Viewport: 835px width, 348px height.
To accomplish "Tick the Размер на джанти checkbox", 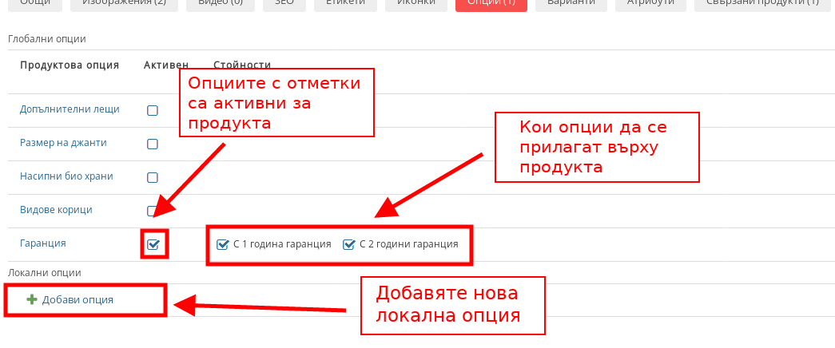I will point(153,144).
